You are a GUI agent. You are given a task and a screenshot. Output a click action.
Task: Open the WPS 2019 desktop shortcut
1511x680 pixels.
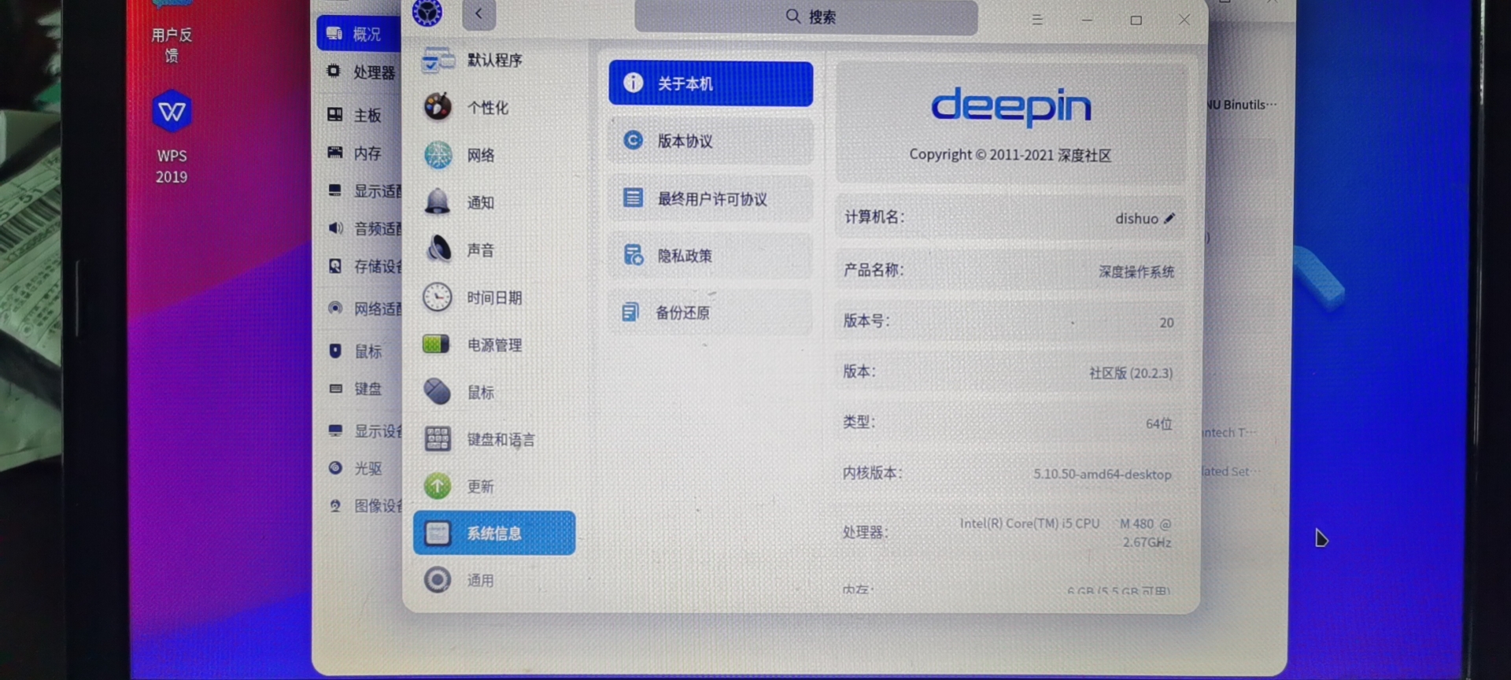172,135
